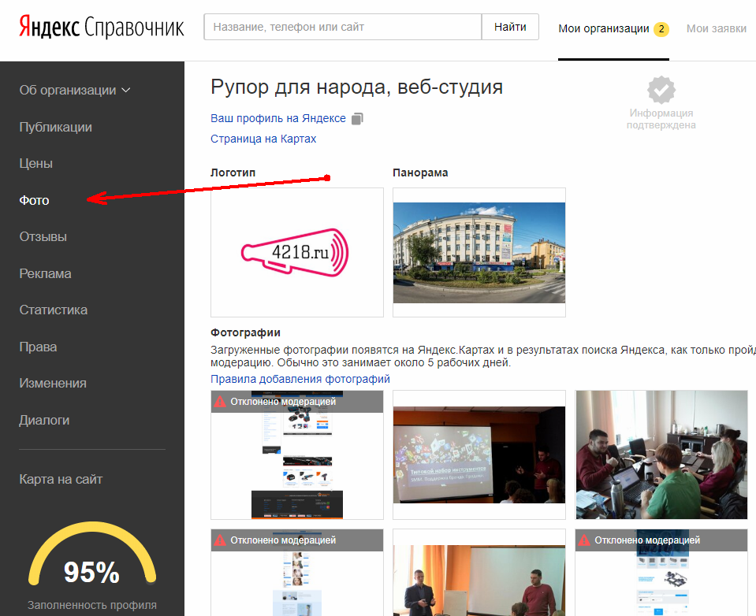Open the Реклама section
This screenshot has height=616, width=756.
pos(45,273)
